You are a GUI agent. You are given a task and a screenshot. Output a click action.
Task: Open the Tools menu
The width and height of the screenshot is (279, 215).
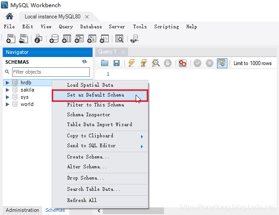tap(140, 26)
